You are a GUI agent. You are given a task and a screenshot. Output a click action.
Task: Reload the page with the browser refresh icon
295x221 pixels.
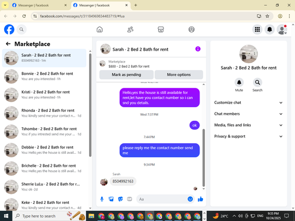coord(24,16)
